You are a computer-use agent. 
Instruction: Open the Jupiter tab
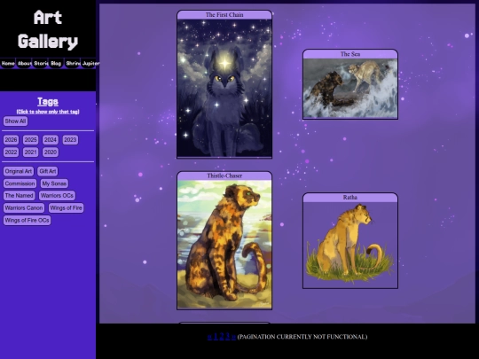[89, 64]
